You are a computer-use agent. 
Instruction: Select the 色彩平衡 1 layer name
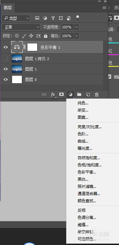(51, 47)
